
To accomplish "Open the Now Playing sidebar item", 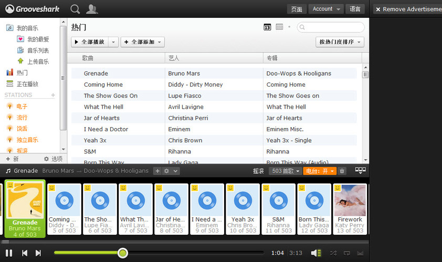I will (22, 84).
